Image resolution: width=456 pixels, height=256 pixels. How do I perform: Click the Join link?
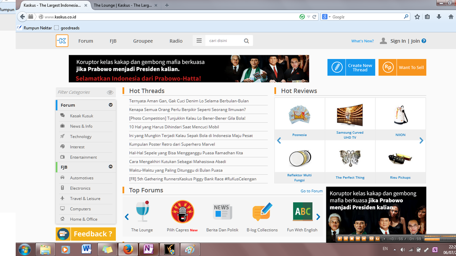tap(415, 41)
